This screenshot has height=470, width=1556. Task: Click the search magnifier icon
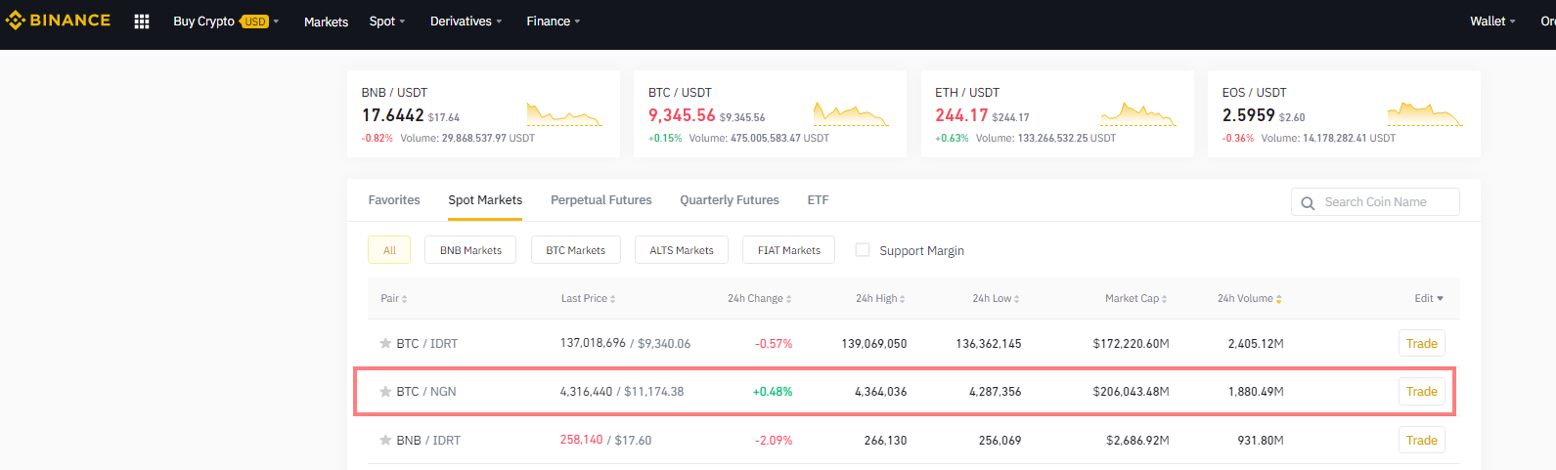(x=1308, y=202)
